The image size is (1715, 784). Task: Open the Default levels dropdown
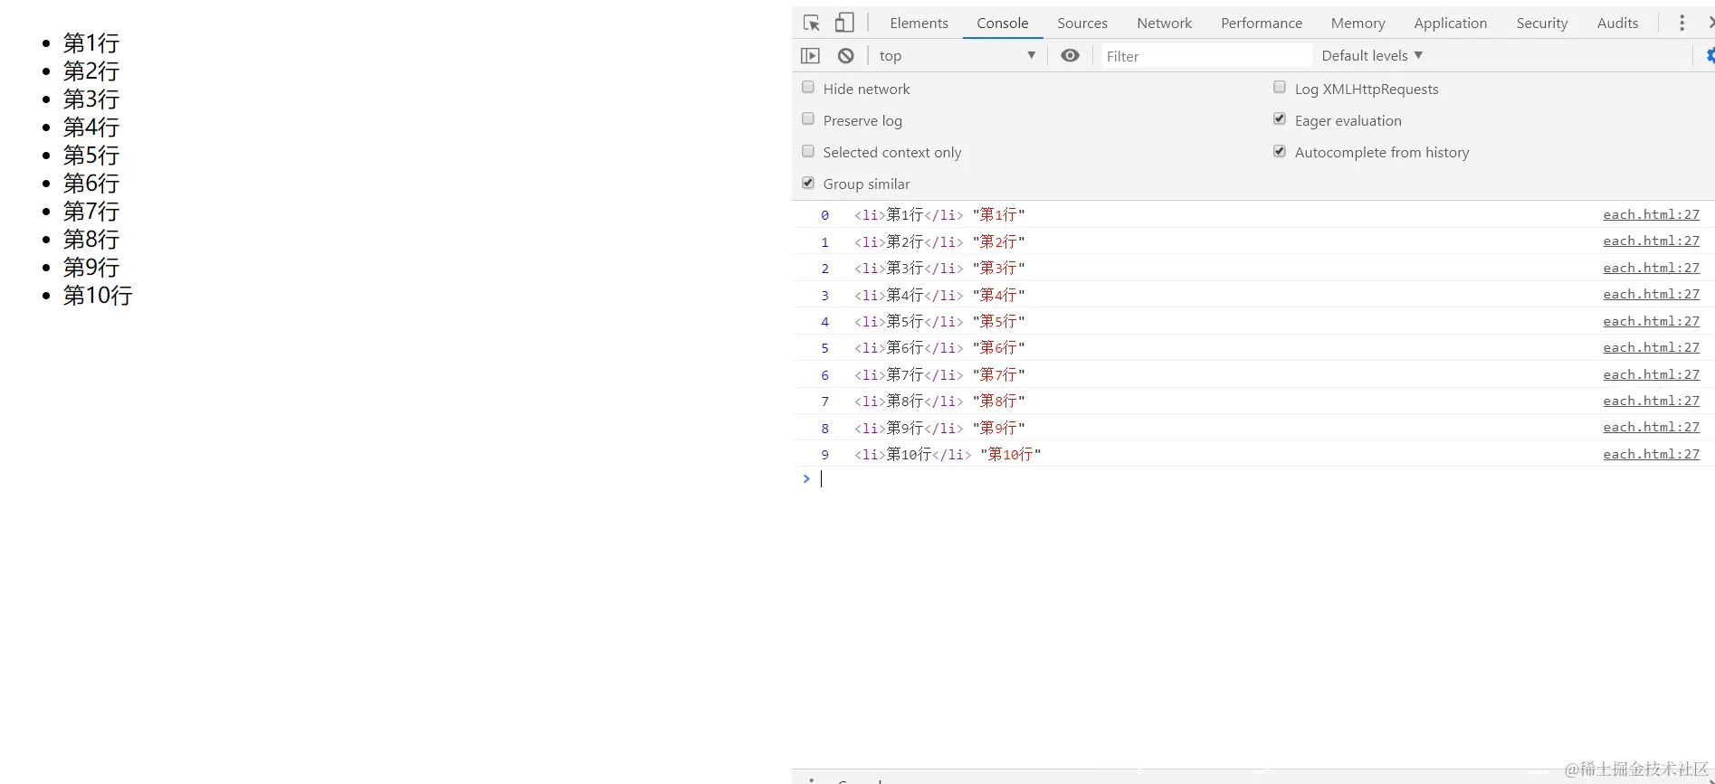coord(1371,56)
